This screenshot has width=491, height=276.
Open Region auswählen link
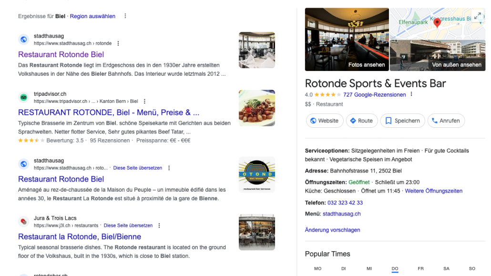[x=92, y=16]
